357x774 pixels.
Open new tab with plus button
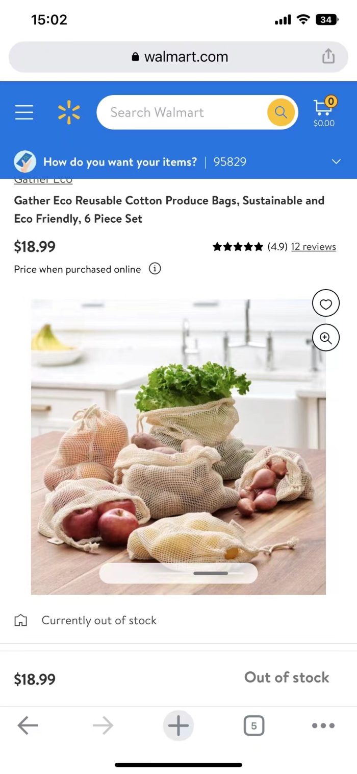pos(178,725)
